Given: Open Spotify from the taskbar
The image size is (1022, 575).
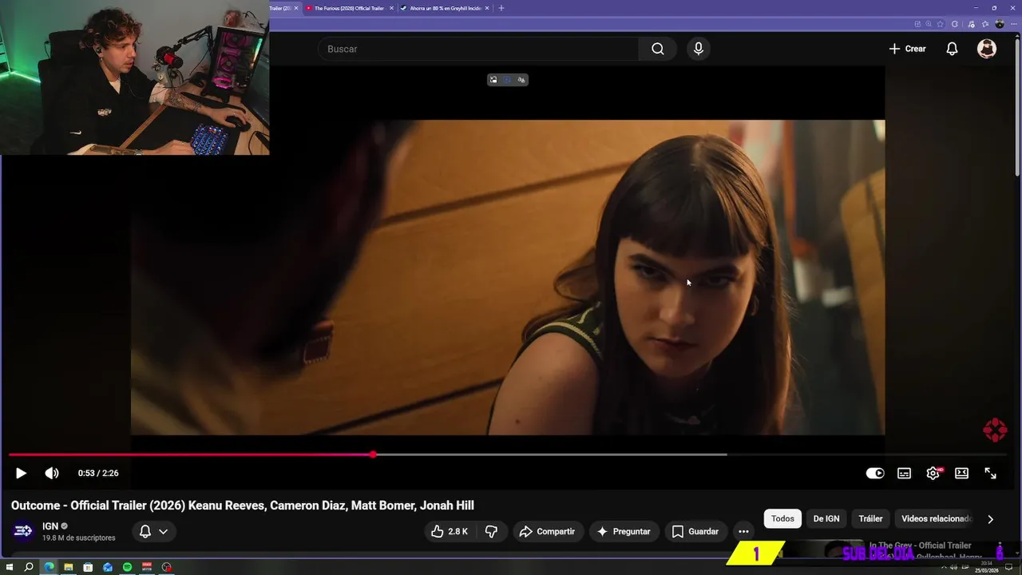Looking at the screenshot, I should pos(127,567).
